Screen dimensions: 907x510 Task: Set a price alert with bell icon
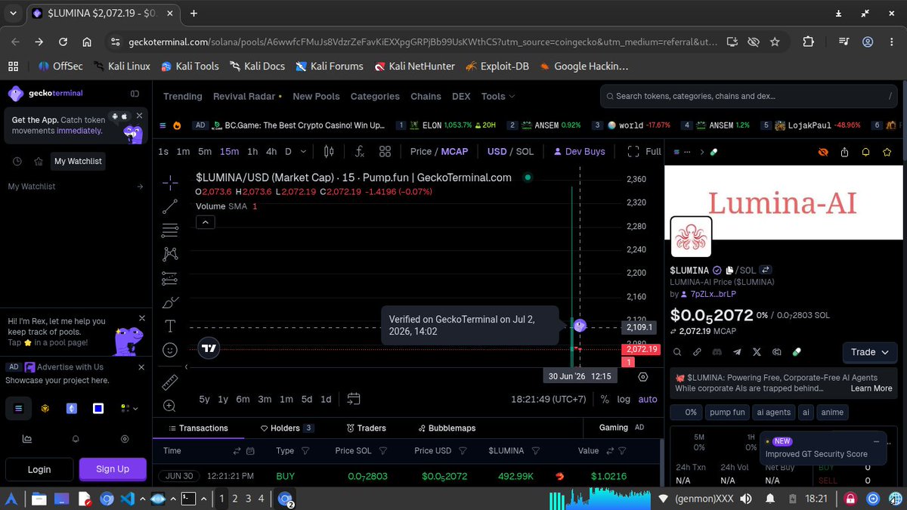[866, 152]
